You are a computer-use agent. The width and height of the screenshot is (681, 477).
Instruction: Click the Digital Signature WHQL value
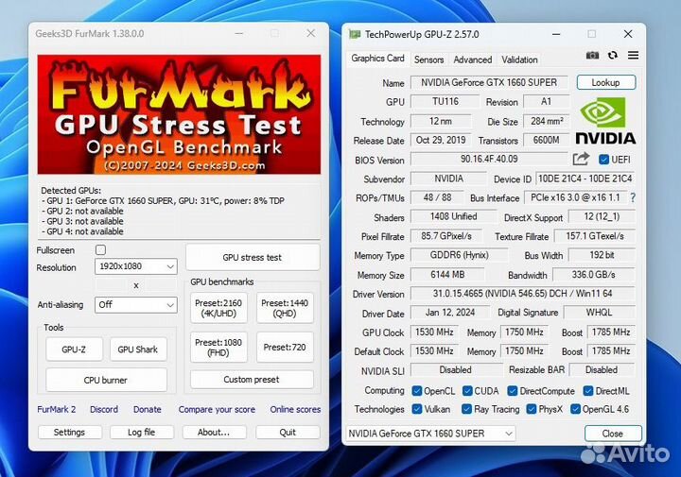pos(600,313)
